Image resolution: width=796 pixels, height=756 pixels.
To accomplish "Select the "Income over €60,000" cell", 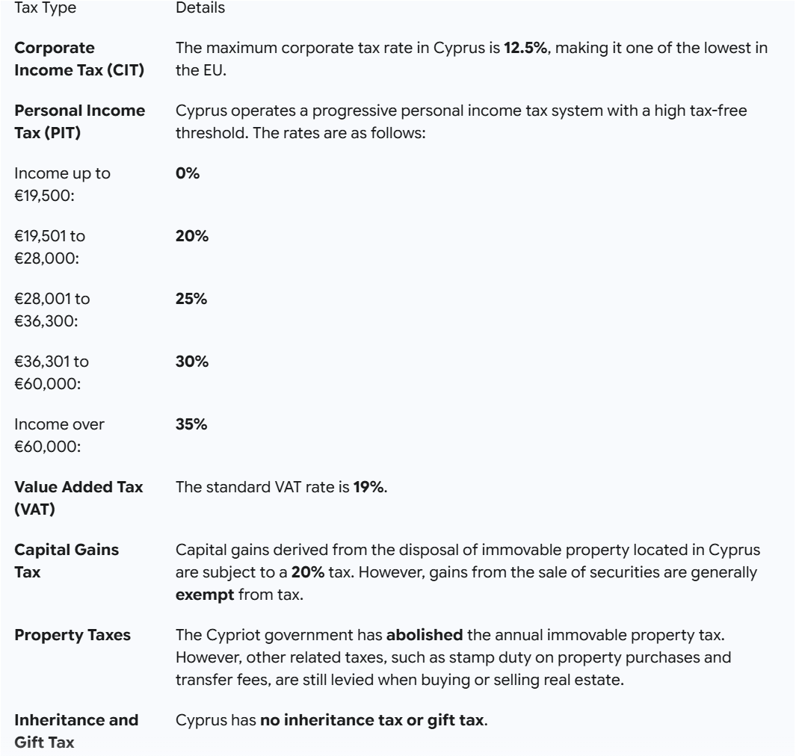I will click(61, 435).
